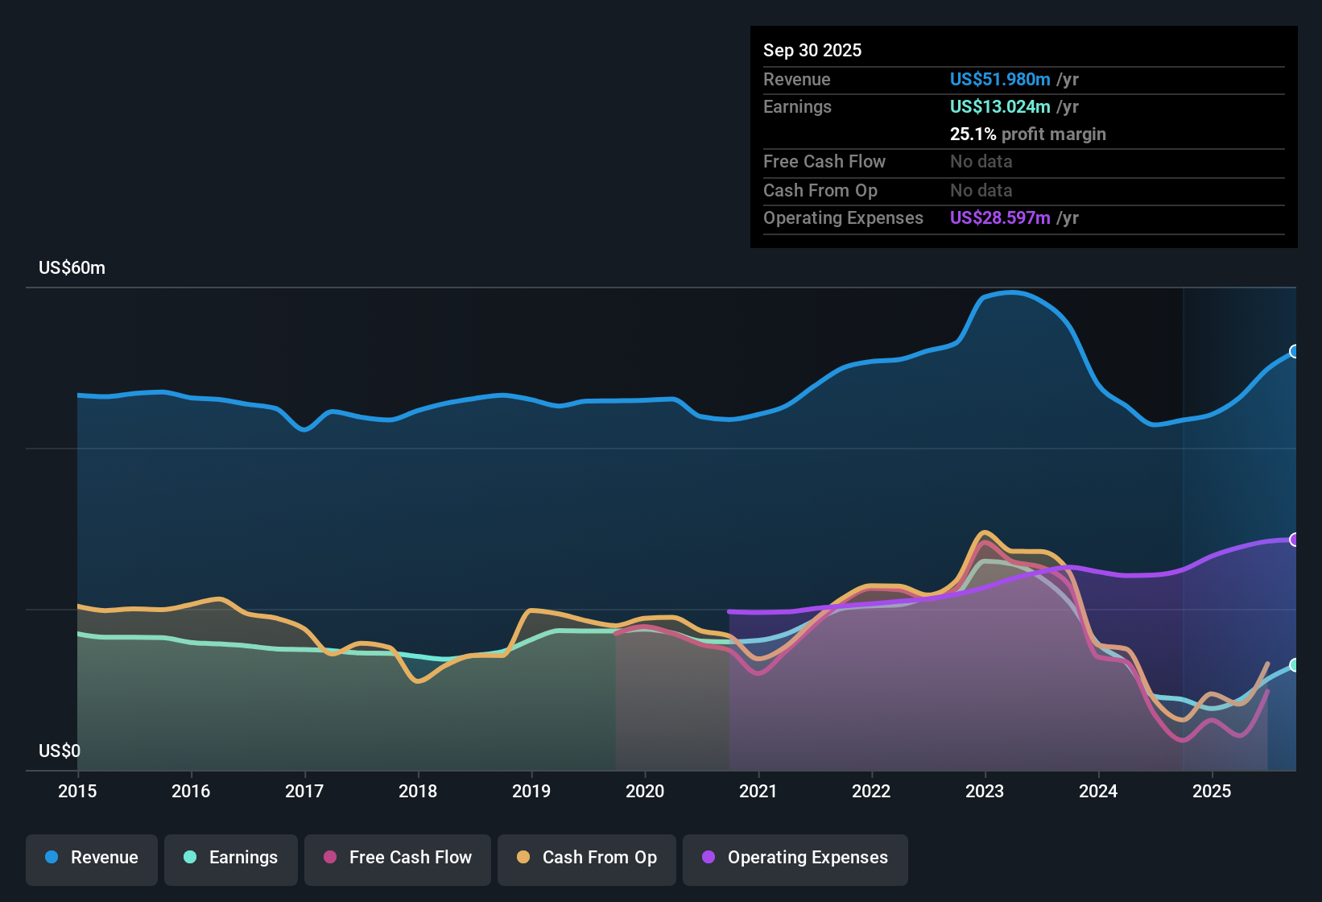Click the blue Revenue legend dot
Viewport: 1322px width, 902px height.
pyautogui.click(x=52, y=857)
